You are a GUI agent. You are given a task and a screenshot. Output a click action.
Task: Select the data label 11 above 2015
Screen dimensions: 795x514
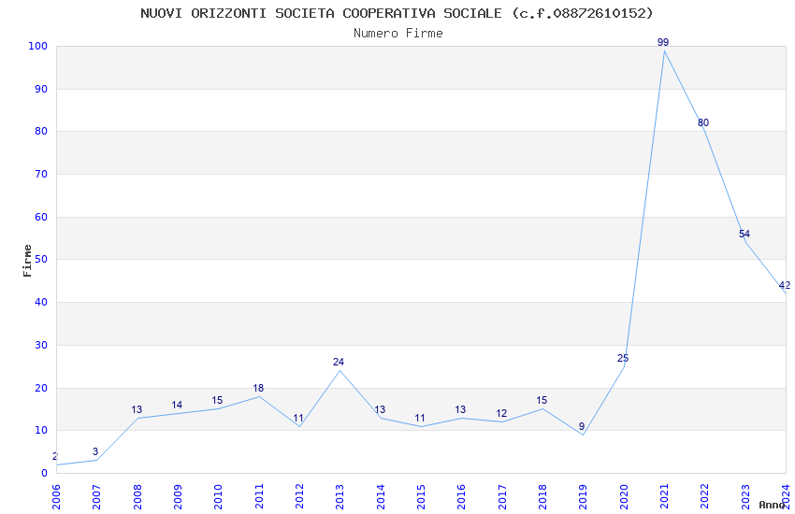click(x=420, y=419)
